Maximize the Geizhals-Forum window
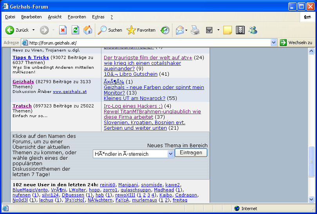This screenshot has height=214, width=317. [301, 7]
